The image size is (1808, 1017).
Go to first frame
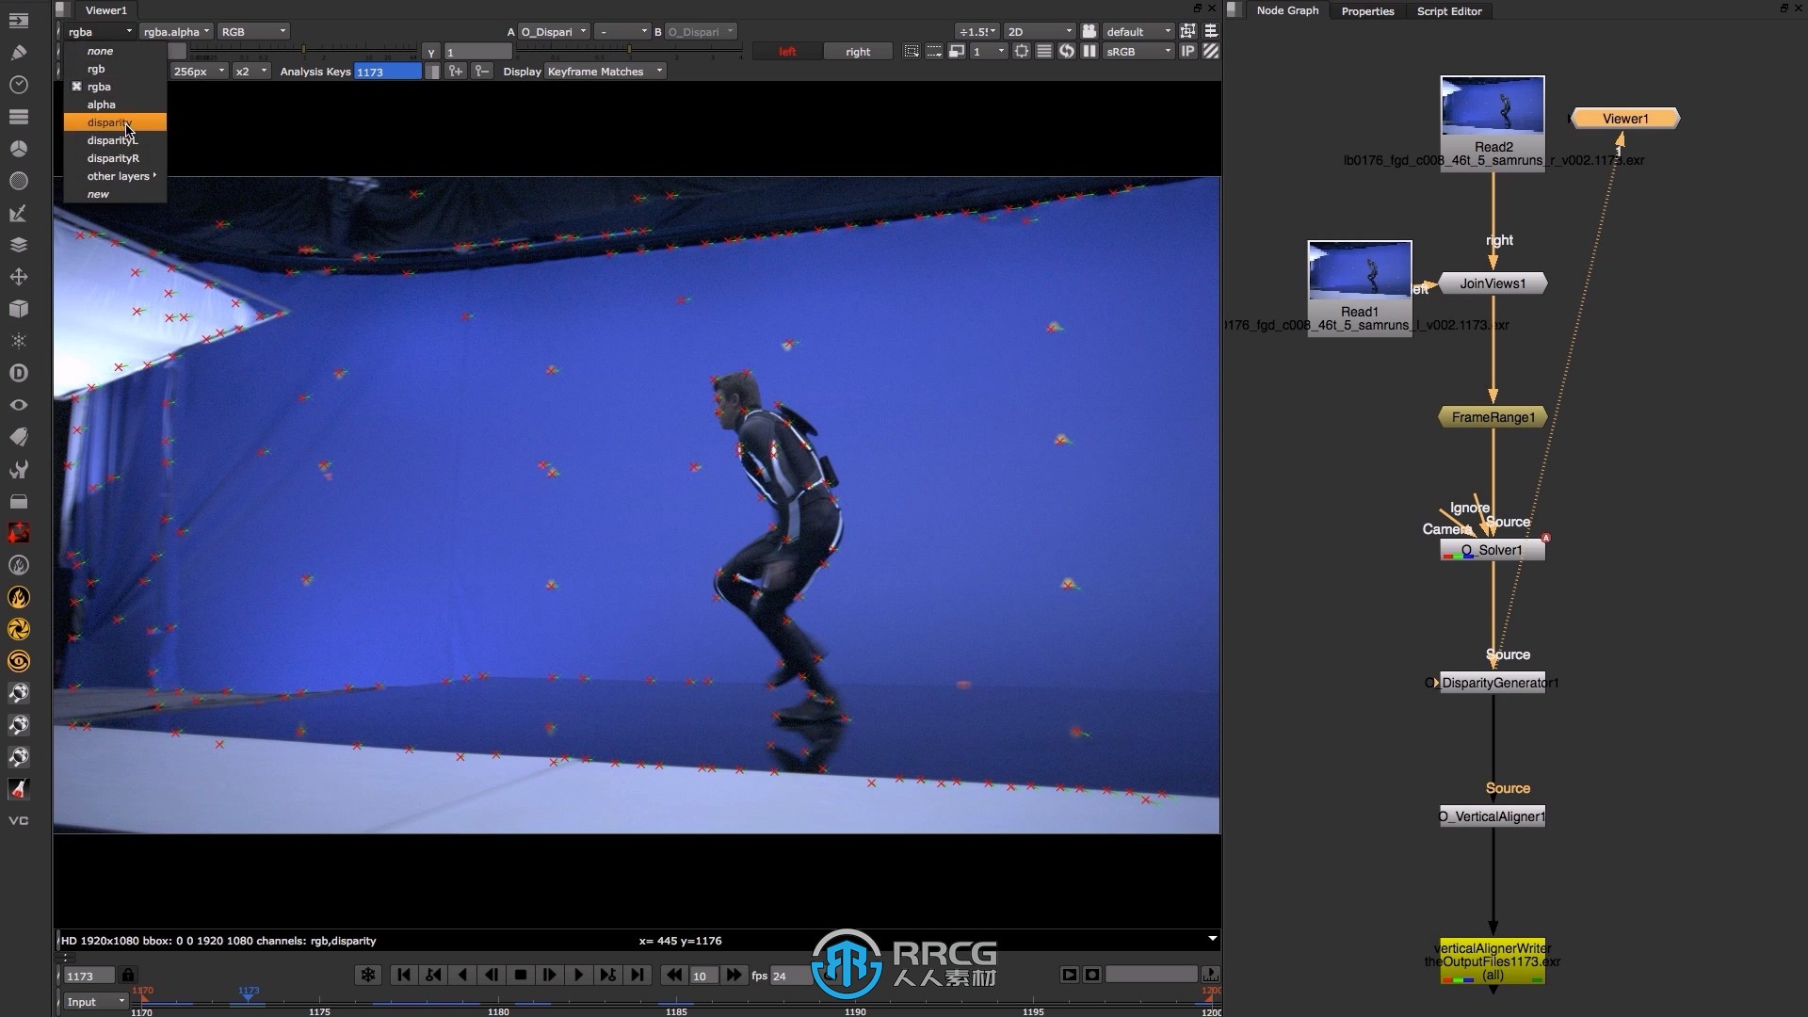click(x=404, y=975)
